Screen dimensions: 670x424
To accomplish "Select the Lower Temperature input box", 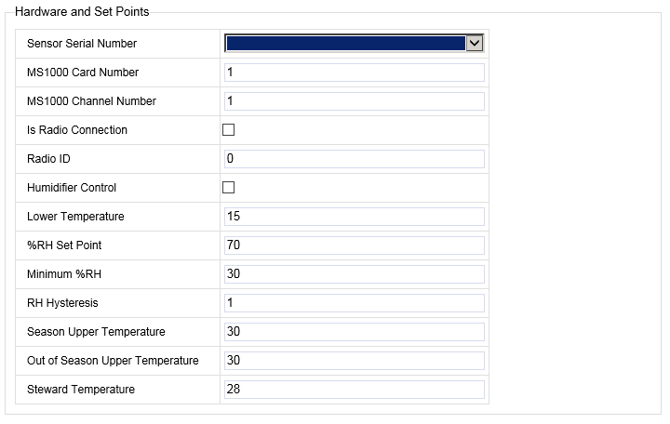I will pyautogui.click(x=354, y=217).
